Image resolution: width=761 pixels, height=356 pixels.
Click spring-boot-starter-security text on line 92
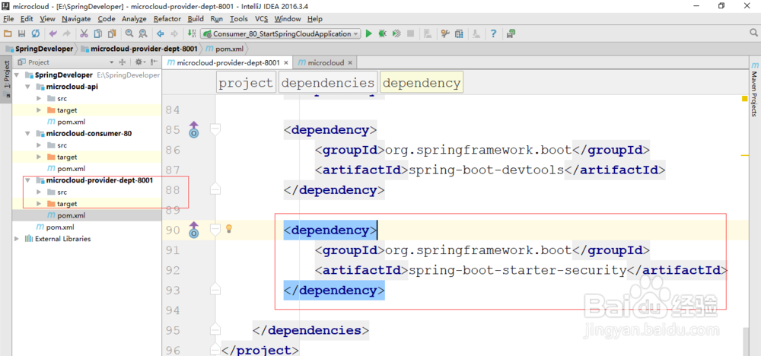[517, 270]
